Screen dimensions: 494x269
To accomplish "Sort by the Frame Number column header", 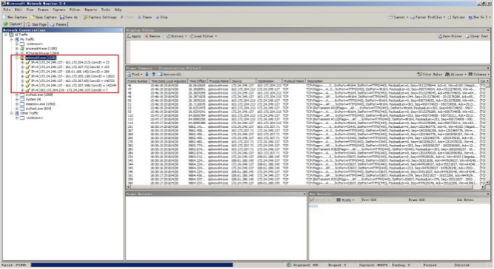I will tap(138, 81).
